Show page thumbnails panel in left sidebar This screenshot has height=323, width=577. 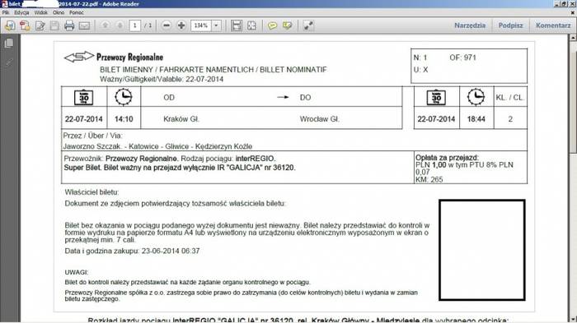(x=9, y=43)
